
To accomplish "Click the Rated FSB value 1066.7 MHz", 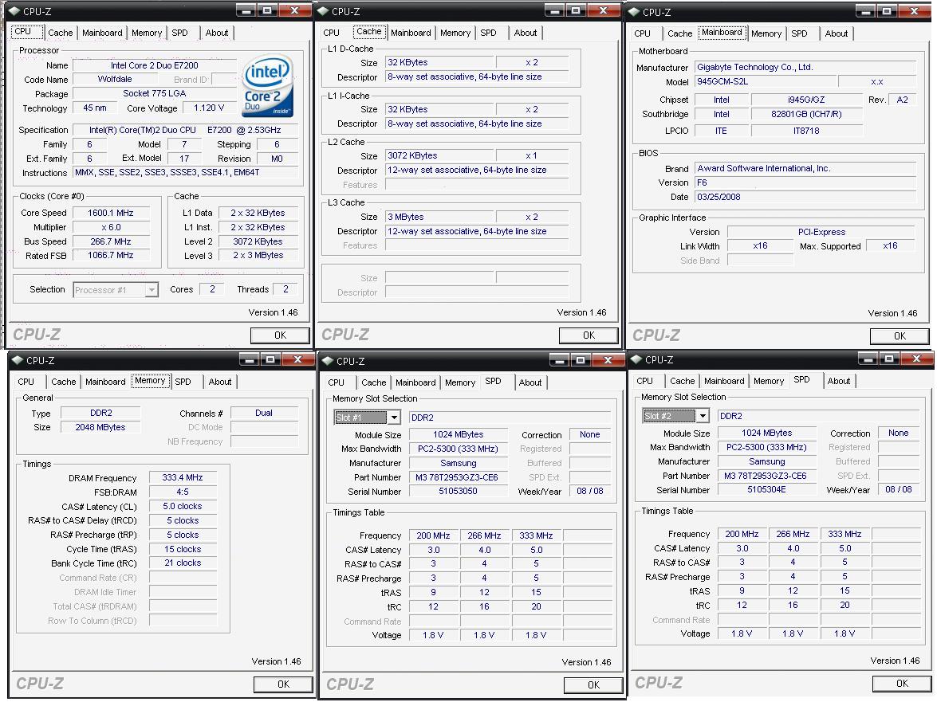I will 111,256.
